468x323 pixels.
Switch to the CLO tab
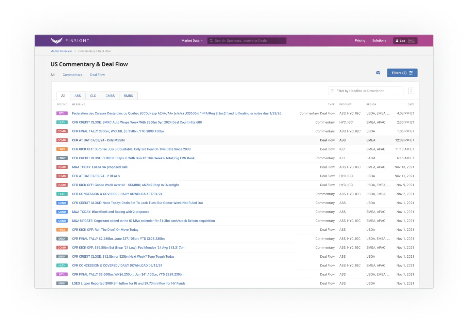tap(93, 96)
